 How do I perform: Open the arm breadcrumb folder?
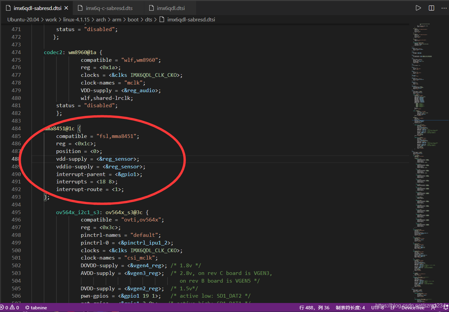point(117,20)
